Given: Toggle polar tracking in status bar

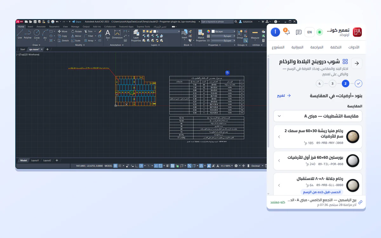Looking at the screenshot, I should (x=141, y=166).
